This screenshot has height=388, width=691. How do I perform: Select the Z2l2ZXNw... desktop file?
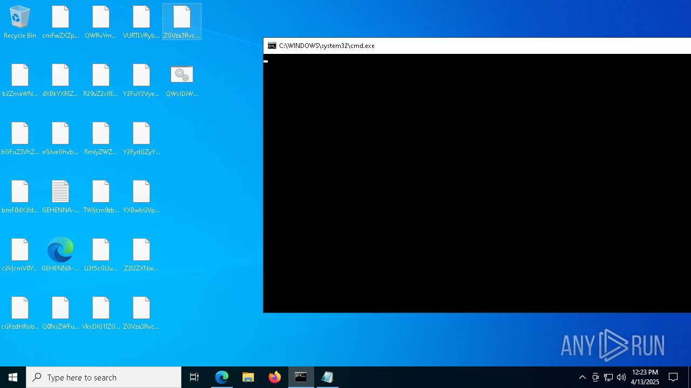(141, 255)
